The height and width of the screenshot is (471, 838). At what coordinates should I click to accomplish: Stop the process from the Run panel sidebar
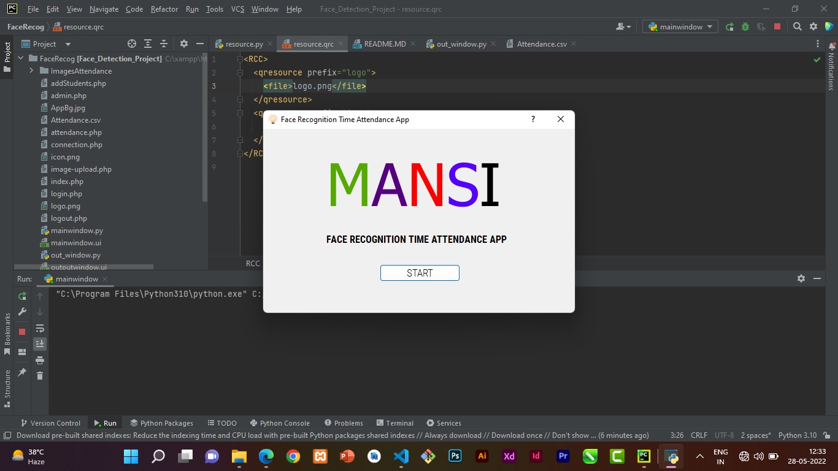22,331
